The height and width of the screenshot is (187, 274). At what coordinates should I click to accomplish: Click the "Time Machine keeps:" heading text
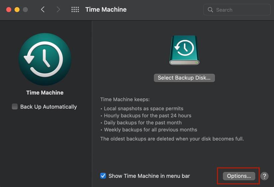click(x=125, y=99)
